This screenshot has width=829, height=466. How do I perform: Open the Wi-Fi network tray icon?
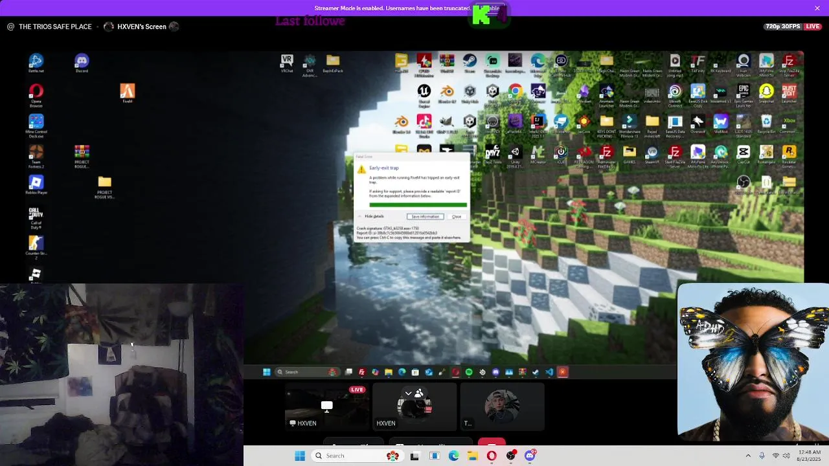pyautogui.click(x=775, y=456)
